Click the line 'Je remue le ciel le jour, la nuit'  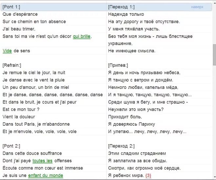(34, 73)
